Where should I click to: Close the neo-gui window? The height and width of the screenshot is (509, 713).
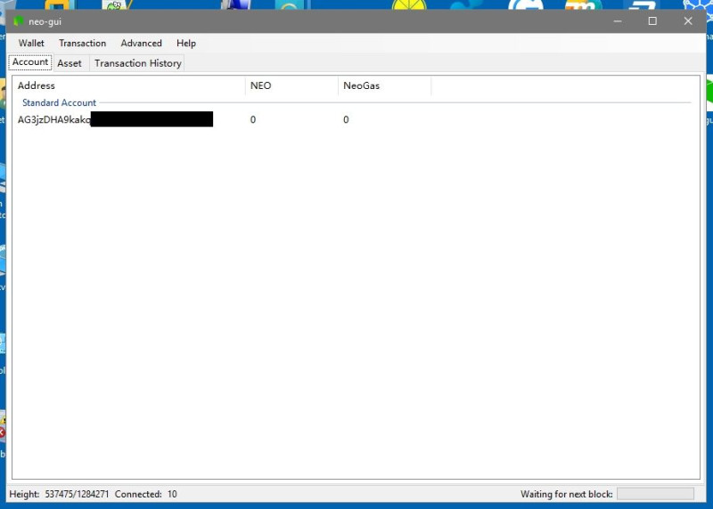(x=688, y=21)
